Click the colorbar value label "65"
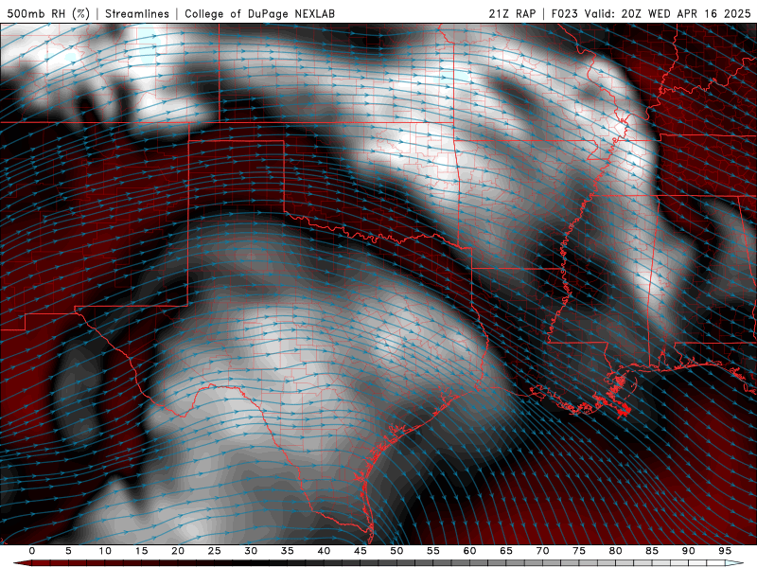This screenshot has height=568, width=757. (506, 551)
